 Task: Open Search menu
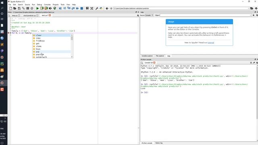21,4
